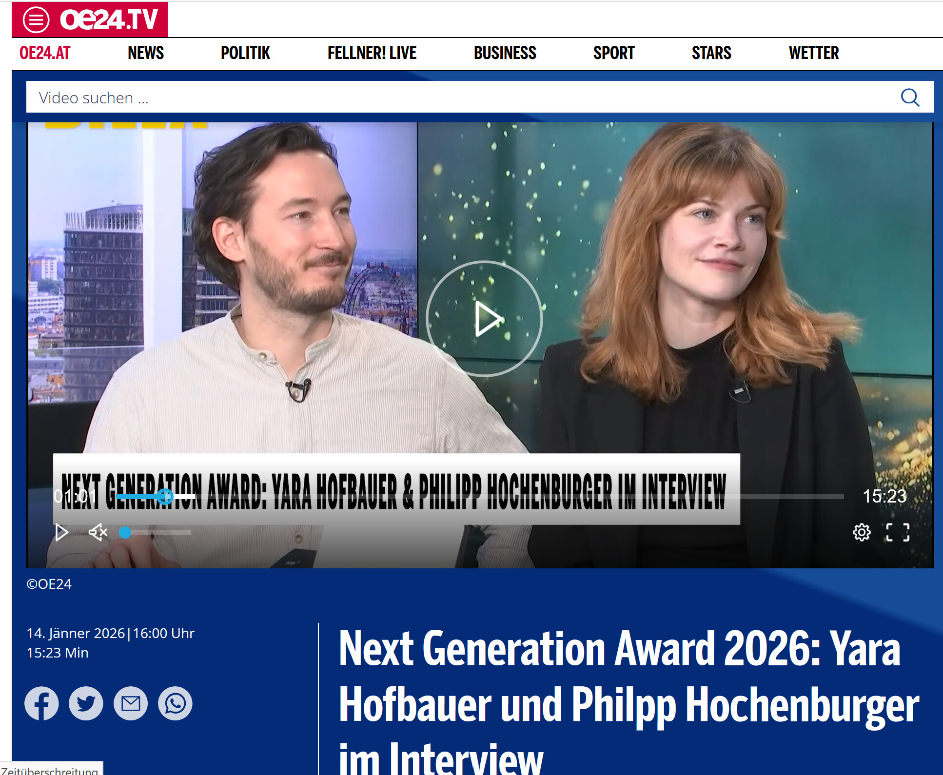Screen dimensions: 943x775
Task: Unmute video using the speaker icon
Action: [x=98, y=532]
